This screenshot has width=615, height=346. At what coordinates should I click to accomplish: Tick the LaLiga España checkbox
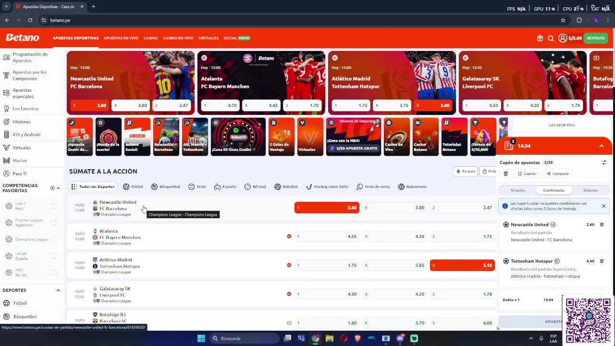[x=54, y=256]
